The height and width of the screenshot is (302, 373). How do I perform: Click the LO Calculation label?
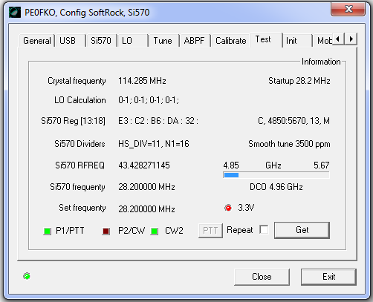pos(80,100)
